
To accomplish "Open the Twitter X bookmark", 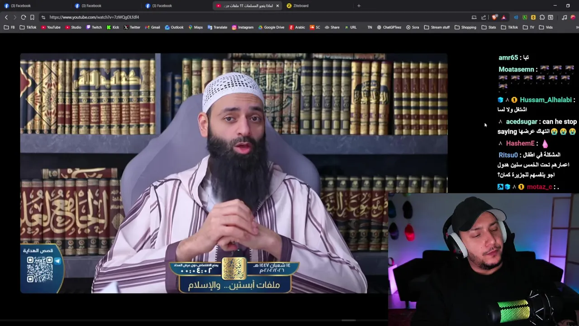I will [x=132, y=27].
